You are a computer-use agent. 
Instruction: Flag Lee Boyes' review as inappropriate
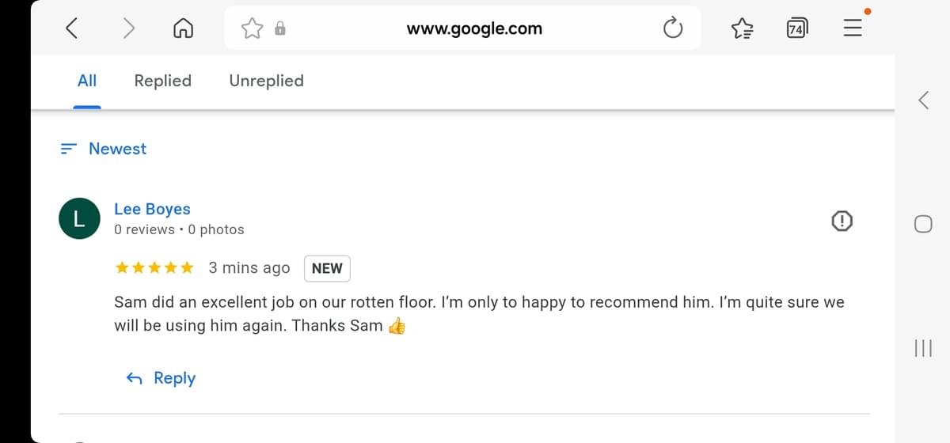[x=842, y=222]
